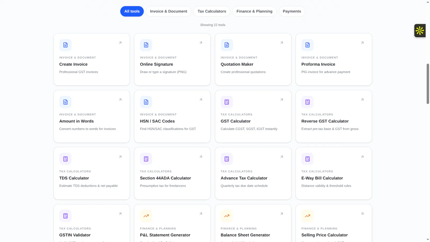This screenshot has height=242, width=430.
Task: Click the open arrow on E-Way Bill Calculator card
Action: 362,157
